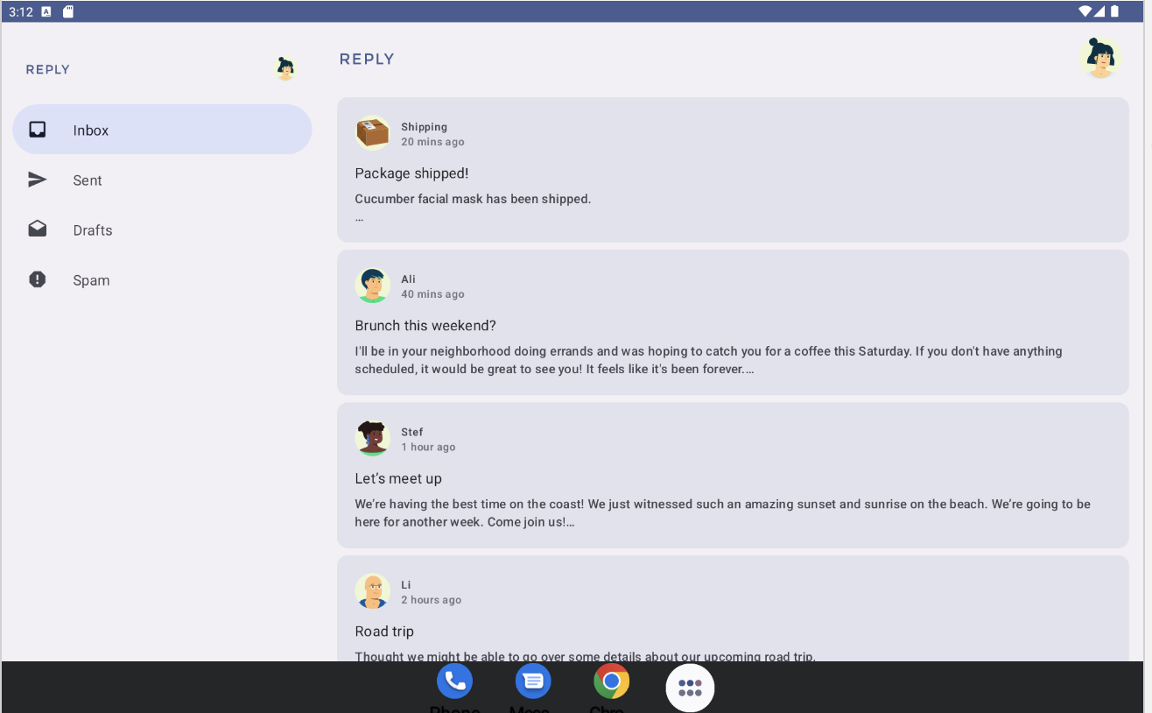The height and width of the screenshot is (713, 1152).
Task: Open the 'Package shipped!' email
Action: [733, 172]
